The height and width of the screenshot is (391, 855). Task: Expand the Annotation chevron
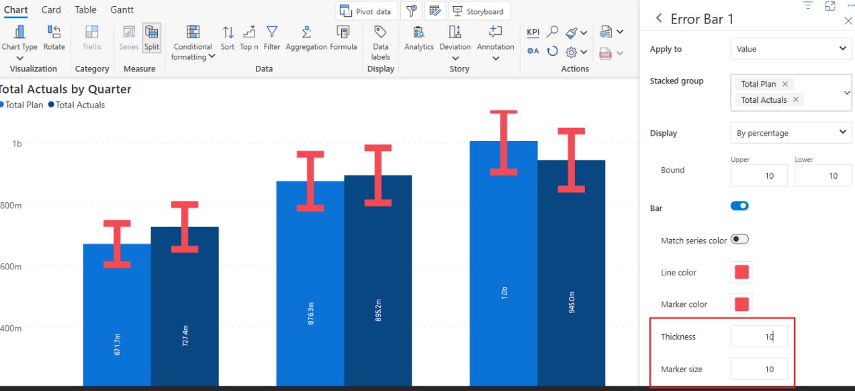pos(496,58)
